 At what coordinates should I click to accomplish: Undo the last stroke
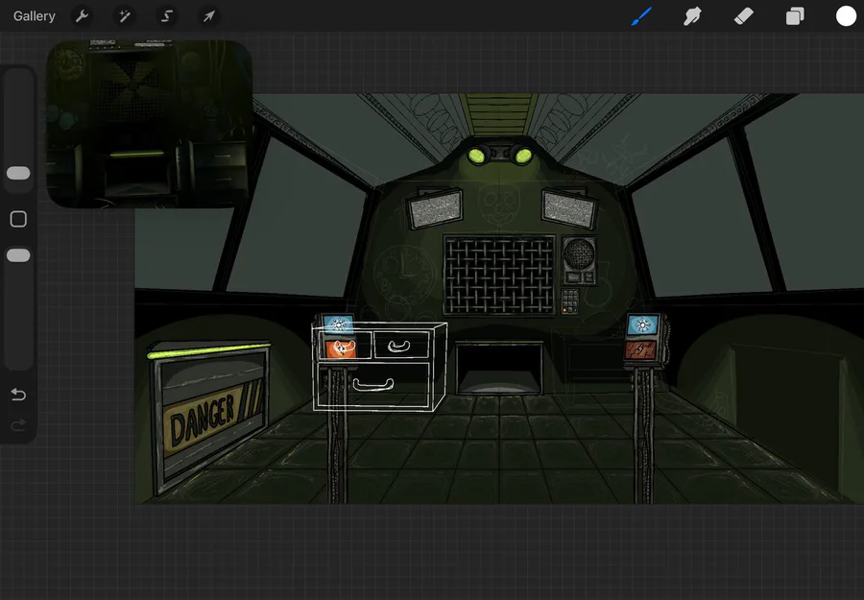pyautogui.click(x=18, y=395)
